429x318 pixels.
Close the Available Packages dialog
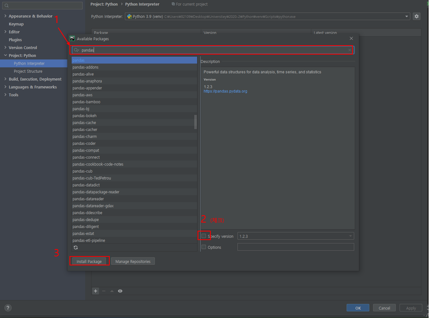click(351, 39)
